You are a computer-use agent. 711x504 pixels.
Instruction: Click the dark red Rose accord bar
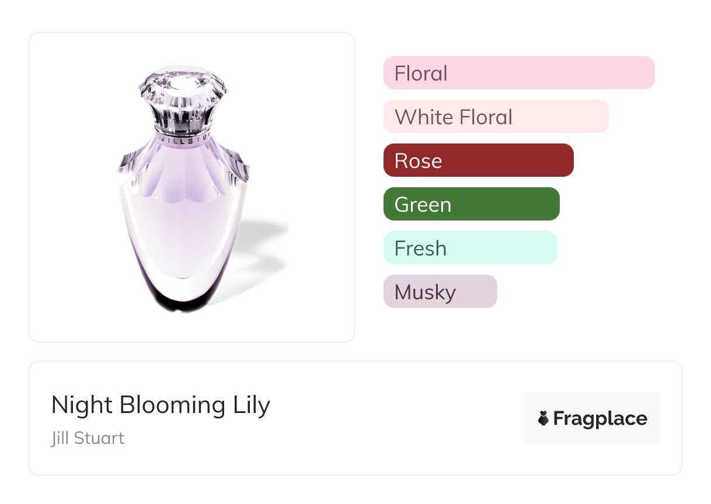[x=478, y=160]
